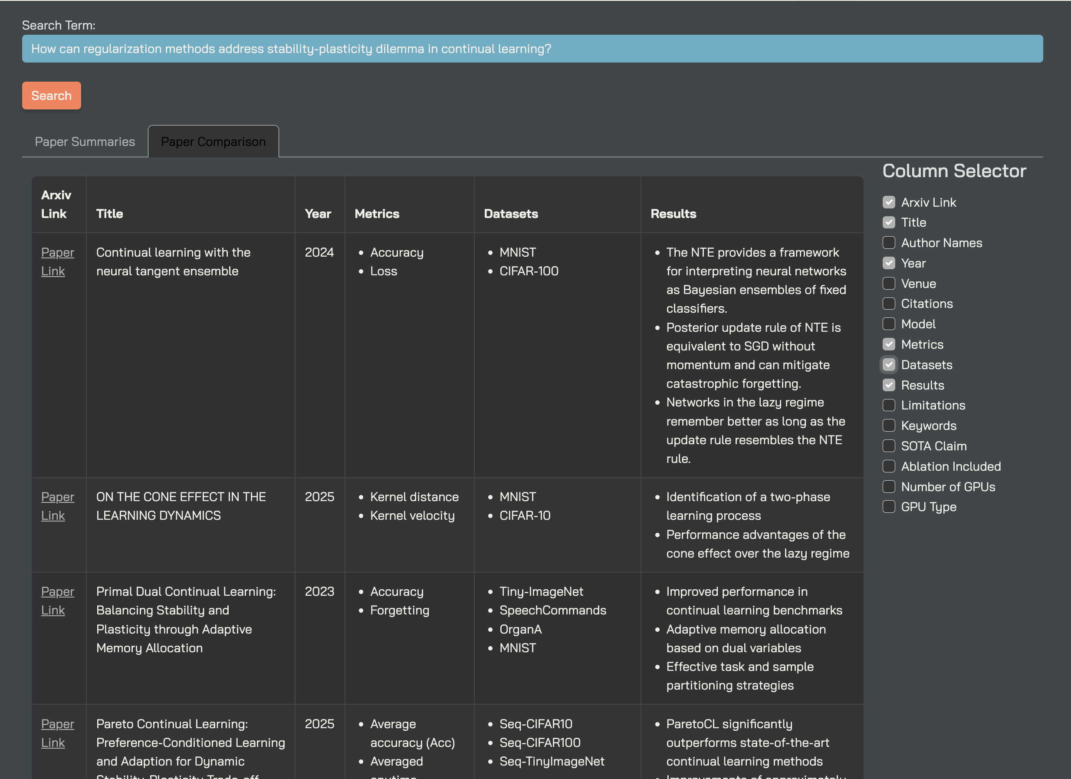Uncheck the Metrics column checkbox

(889, 344)
